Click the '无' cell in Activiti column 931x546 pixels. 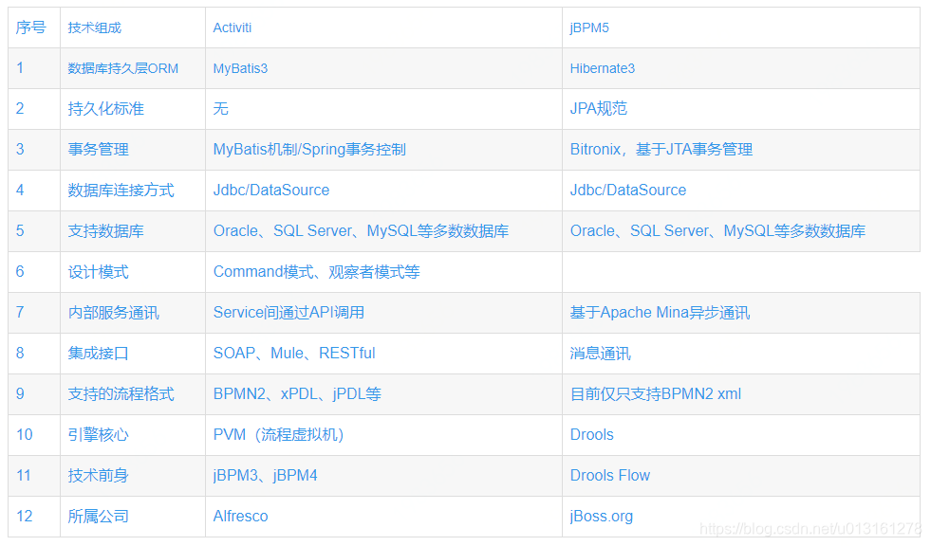383,109
